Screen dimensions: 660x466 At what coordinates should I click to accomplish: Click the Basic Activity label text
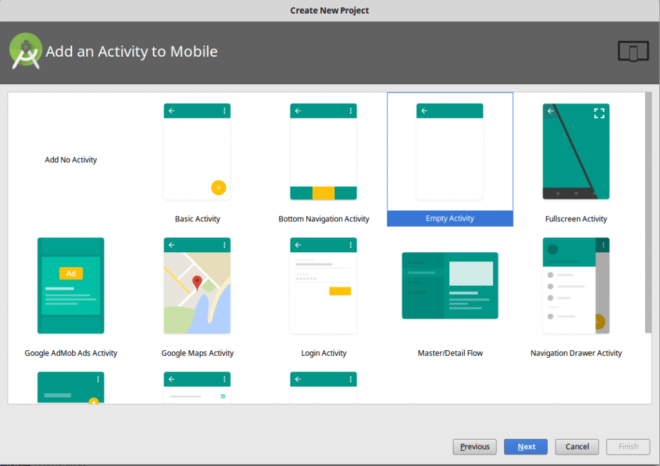tap(197, 218)
